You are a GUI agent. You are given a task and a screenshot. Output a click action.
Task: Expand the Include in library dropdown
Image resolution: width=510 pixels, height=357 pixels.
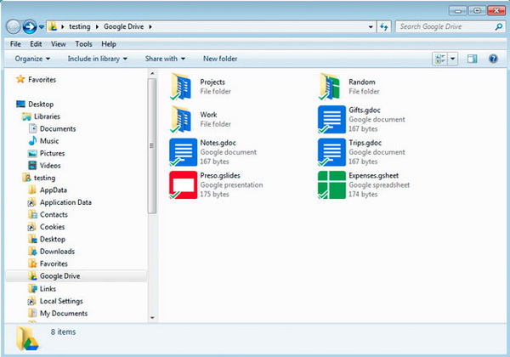(x=95, y=59)
